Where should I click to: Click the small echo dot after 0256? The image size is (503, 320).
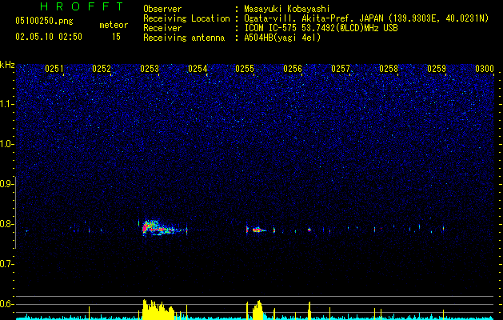(309, 230)
